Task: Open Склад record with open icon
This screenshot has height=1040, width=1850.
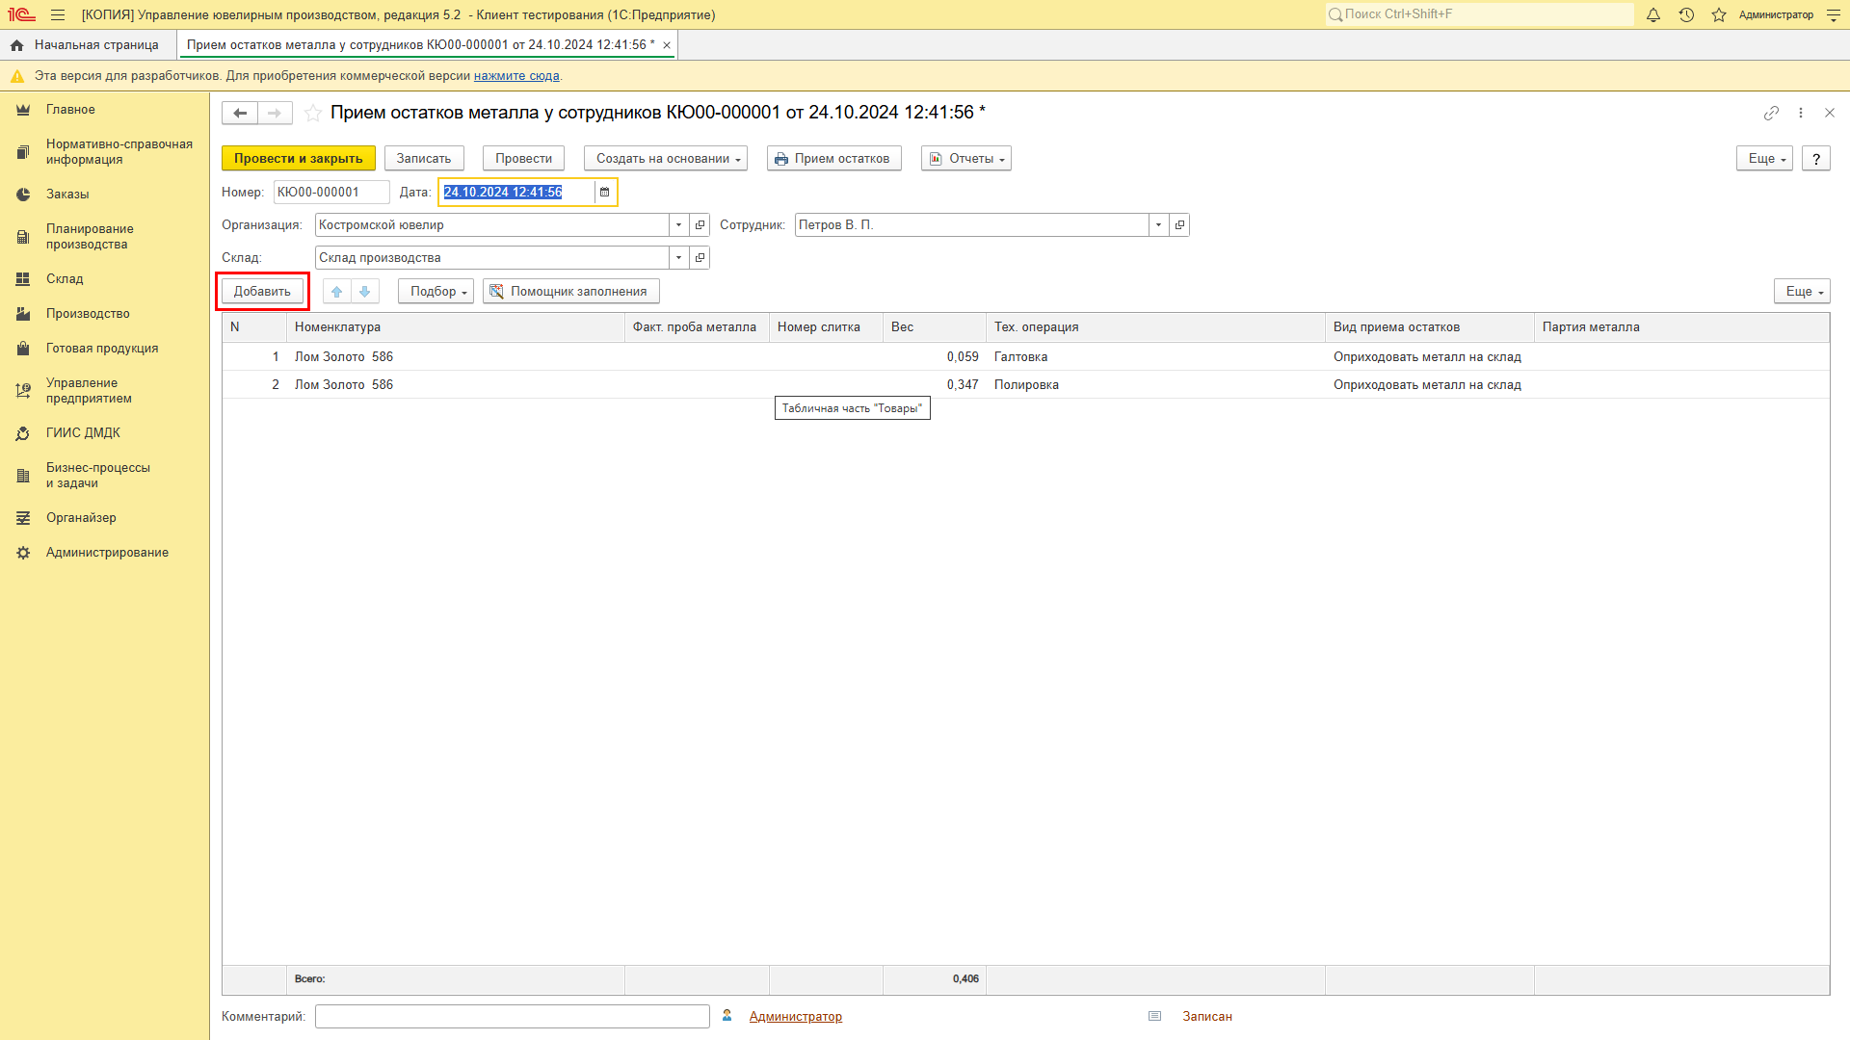Action: point(700,258)
